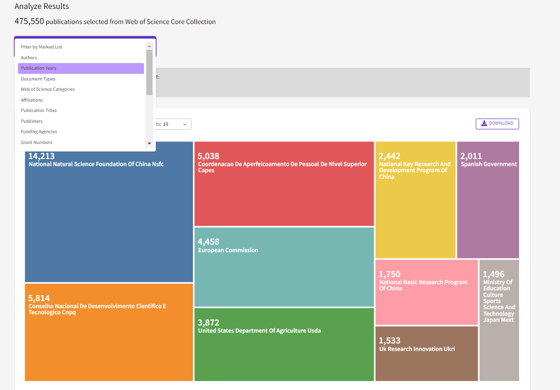560x390 pixels.
Task: Click the dropdown list scrollbar thumb
Action: (149, 72)
